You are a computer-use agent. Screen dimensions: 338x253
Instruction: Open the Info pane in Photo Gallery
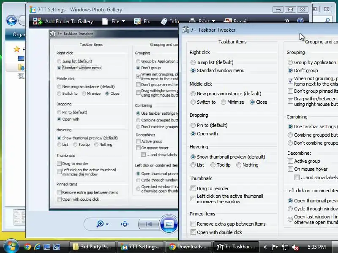(170, 22)
